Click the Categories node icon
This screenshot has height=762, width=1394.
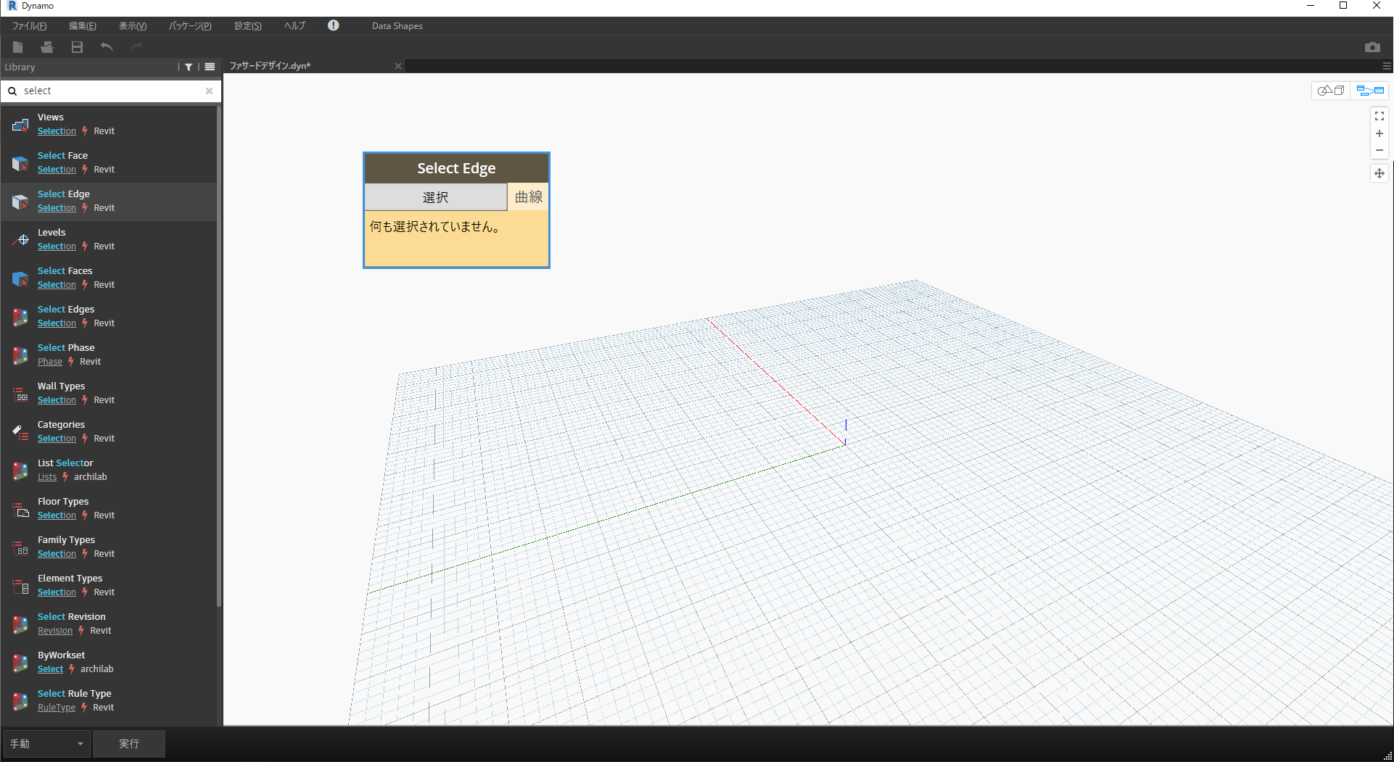tap(20, 432)
